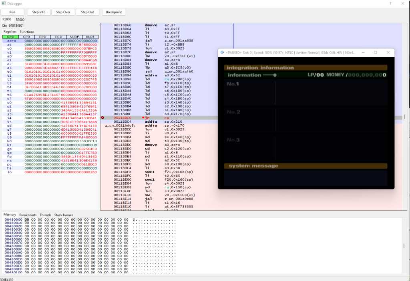410x281 pixels.
Task: Close the paused game window
Action: pos(388,52)
